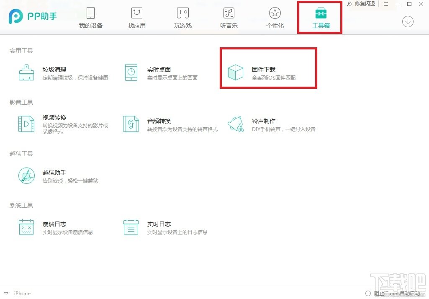Select the 个性化 personalization section
Screen dimensions: 429x299
tap(274, 18)
